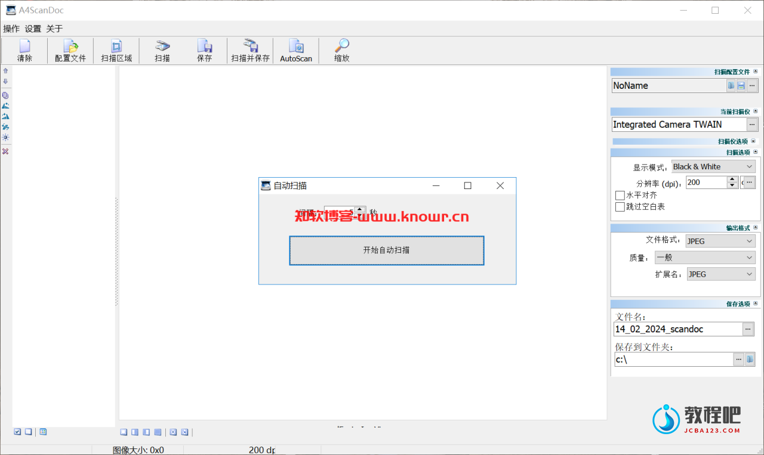Click the fifth icon below preview area
764x455 pixels.
tap(173, 432)
